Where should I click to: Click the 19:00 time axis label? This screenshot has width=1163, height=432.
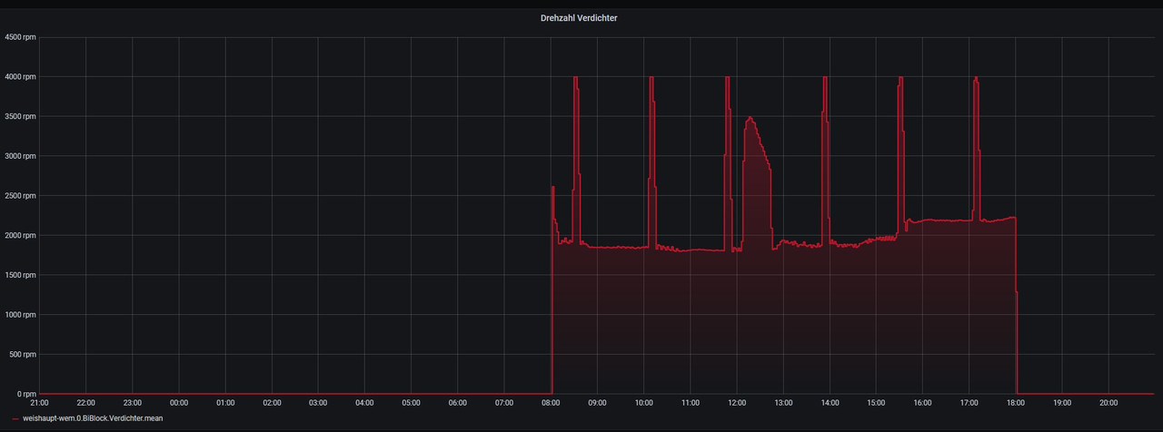pos(1062,402)
